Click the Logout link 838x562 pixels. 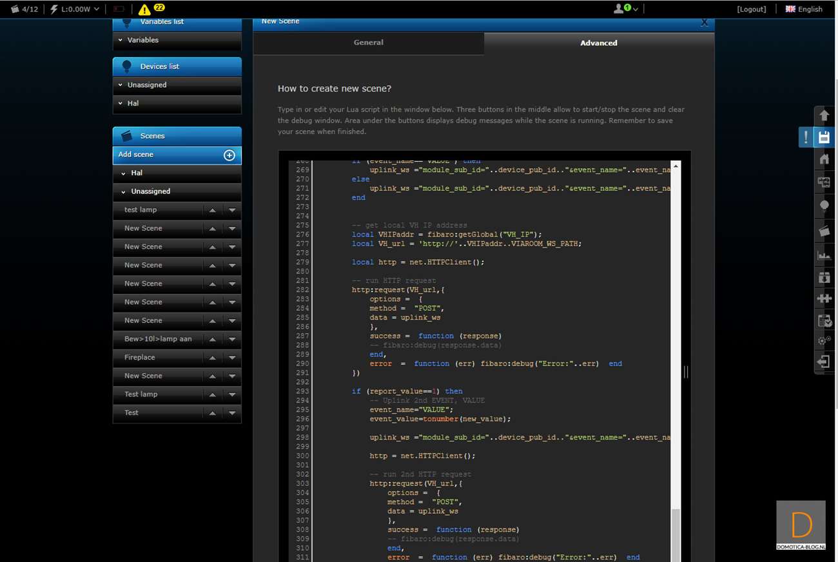751,9
